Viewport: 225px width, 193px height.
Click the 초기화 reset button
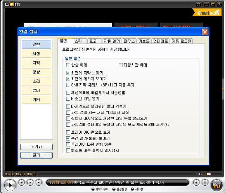pos(36,147)
